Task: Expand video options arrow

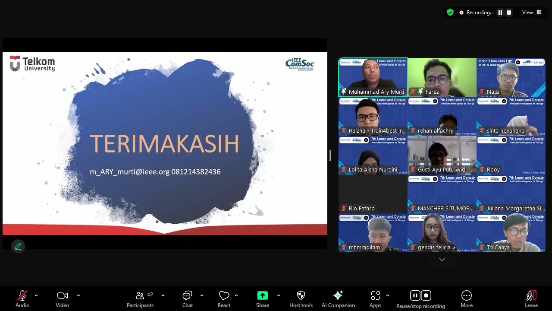Action: 78,296
